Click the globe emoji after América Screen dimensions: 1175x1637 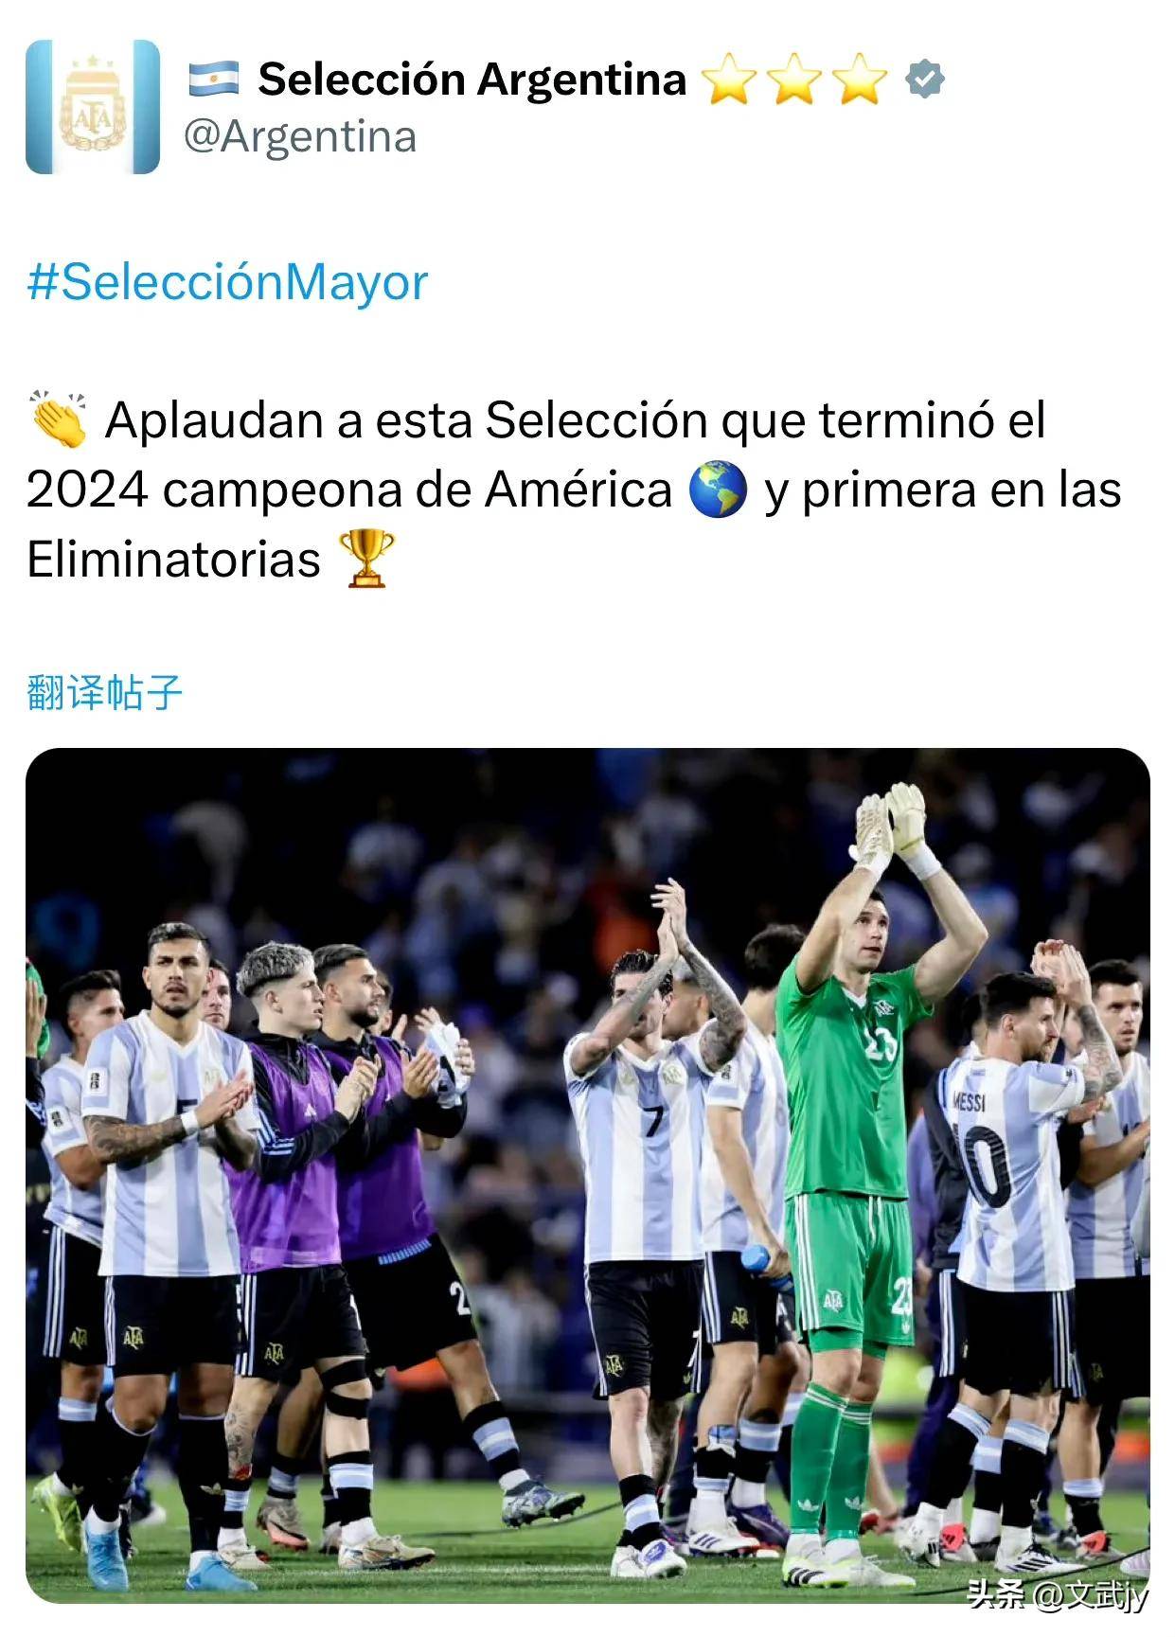719,489
